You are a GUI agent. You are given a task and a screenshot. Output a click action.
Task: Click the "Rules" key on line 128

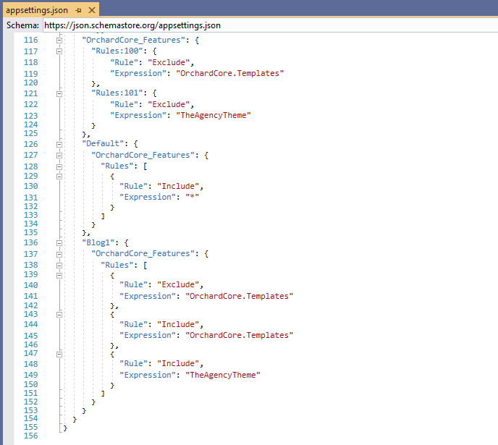[x=117, y=166]
